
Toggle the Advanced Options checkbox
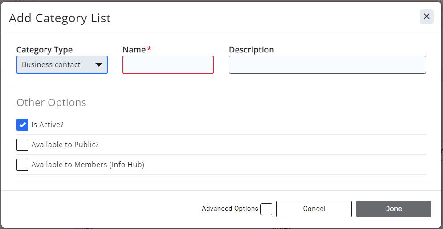click(x=266, y=209)
